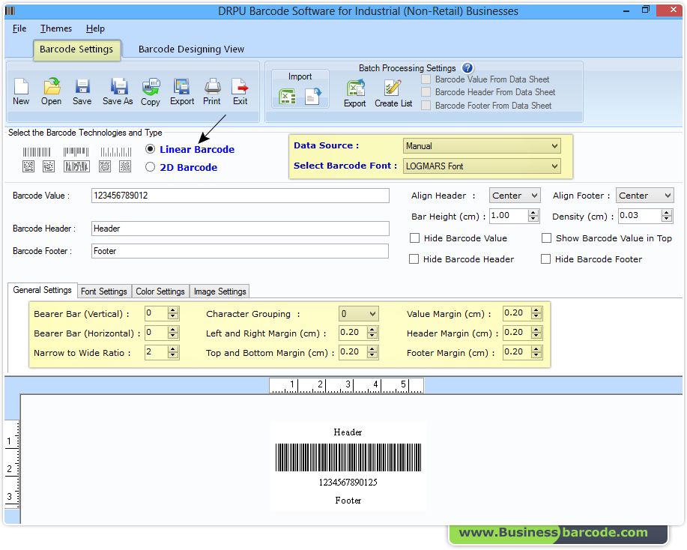Viewport: 687px width, 550px height.
Task: Switch to the Font Settings tab
Action: [104, 291]
